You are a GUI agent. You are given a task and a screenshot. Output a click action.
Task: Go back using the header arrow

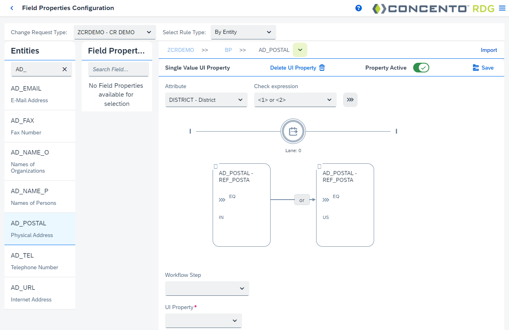pos(12,8)
